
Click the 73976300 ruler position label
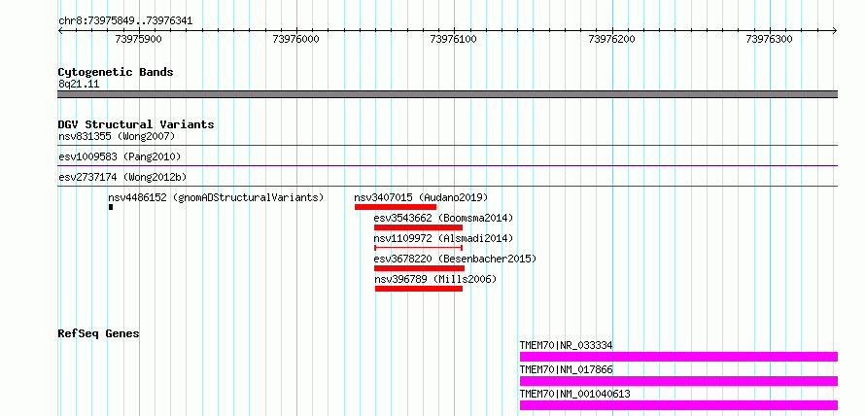769,39
